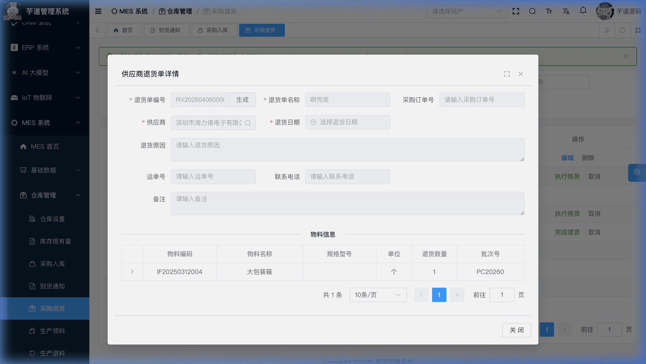
Task: Switch to the 采购入库 tab
Action: point(214,30)
